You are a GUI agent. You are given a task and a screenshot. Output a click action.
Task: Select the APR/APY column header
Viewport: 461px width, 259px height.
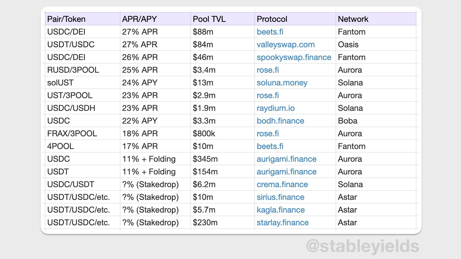click(x=155, y=19)
